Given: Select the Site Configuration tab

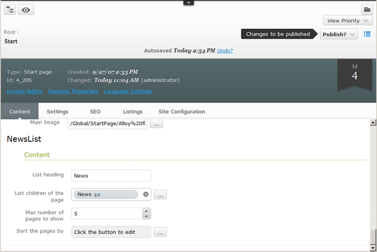Looking at the screenshot, I should pyautogui.click(x=181, y=111).
